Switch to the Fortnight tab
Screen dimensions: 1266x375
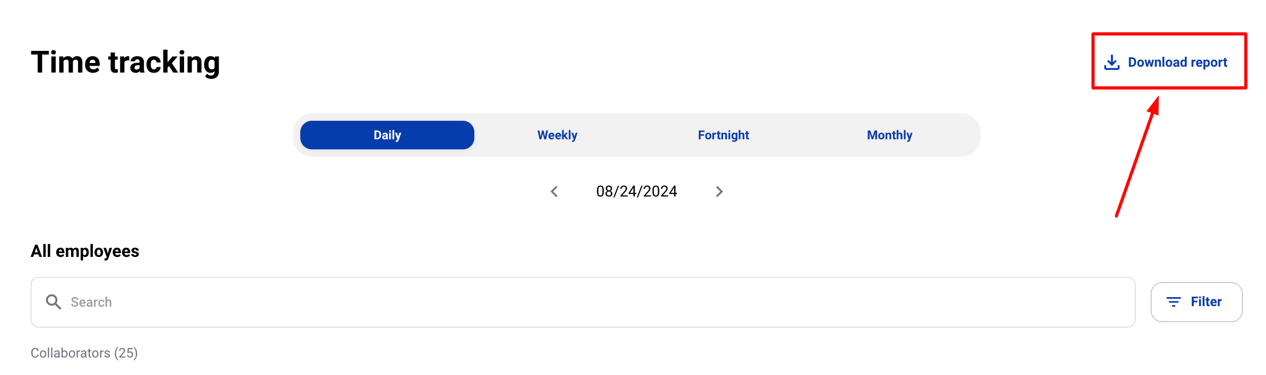[723, 135]
